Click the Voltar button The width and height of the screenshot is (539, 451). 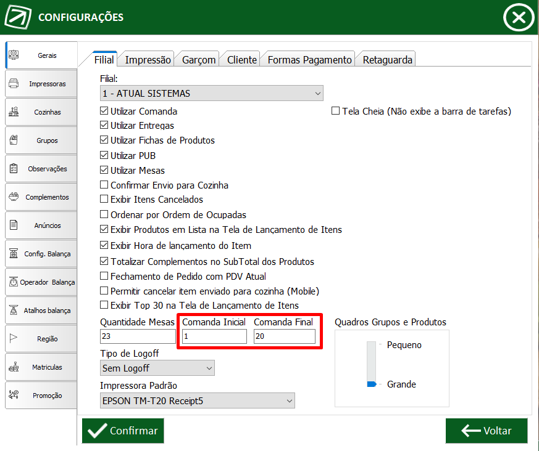[487, 431]
